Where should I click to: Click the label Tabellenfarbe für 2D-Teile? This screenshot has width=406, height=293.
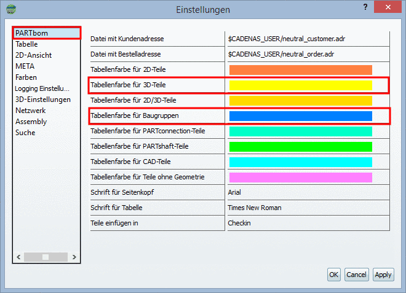point(128,69)
